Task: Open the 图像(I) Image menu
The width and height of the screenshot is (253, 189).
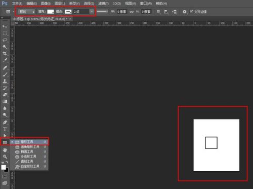Action: point(46,4)
